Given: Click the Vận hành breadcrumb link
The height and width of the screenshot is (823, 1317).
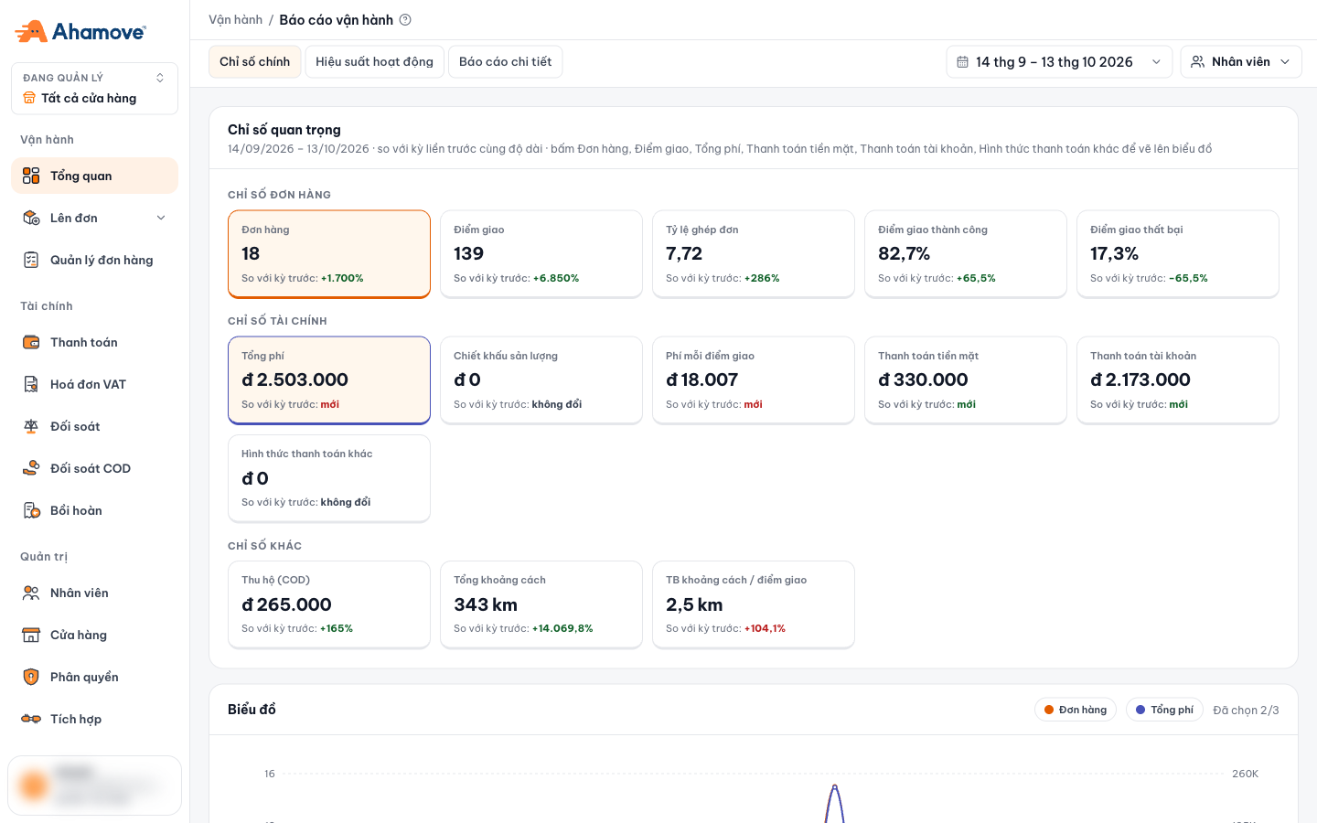Looking at the screenshot, I should tap(235, 20).
